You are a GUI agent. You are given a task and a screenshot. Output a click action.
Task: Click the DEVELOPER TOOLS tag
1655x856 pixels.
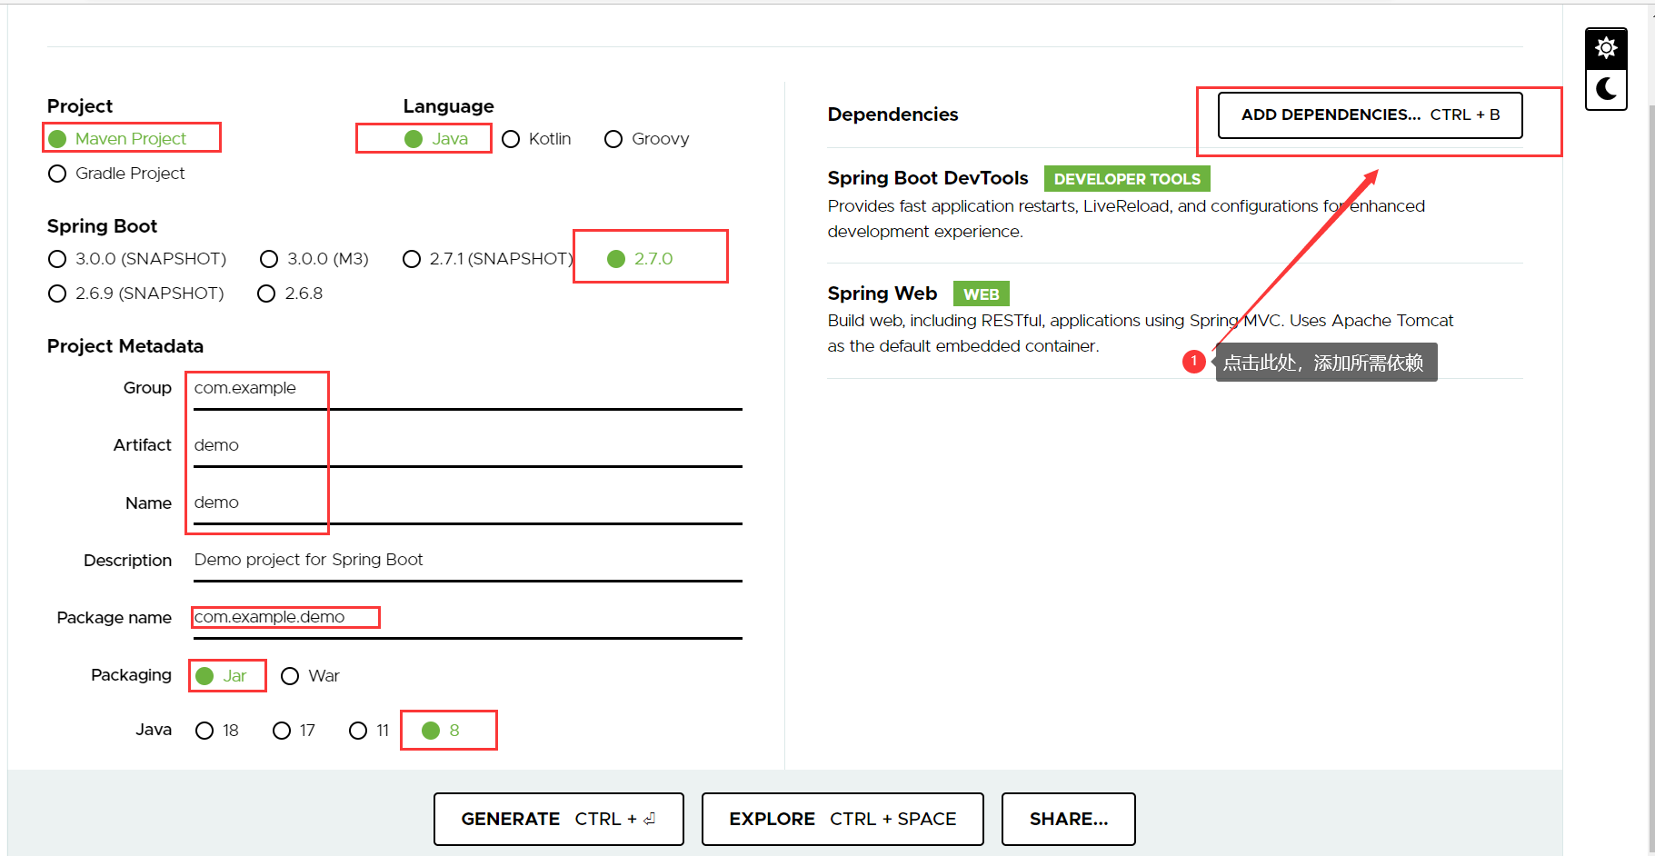[x=1127, y=179]
